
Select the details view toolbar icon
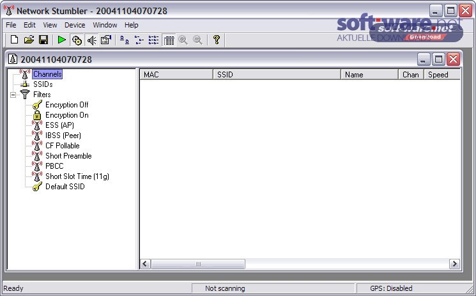(x=169, y=40)
